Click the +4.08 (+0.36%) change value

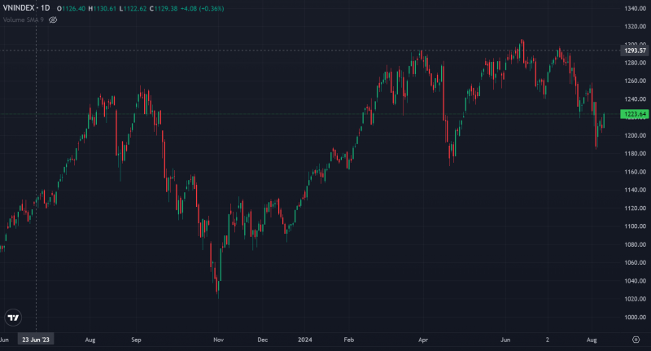click(x=202, y=8)
